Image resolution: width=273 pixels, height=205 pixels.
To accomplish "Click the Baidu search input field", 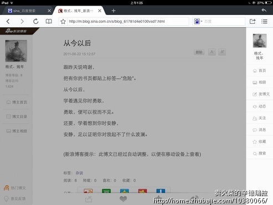I will (224, 22).
